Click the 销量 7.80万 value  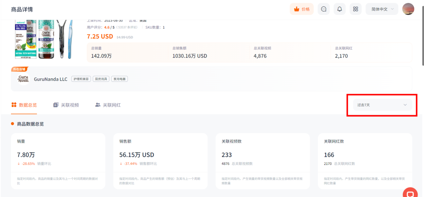pos(26,155)
